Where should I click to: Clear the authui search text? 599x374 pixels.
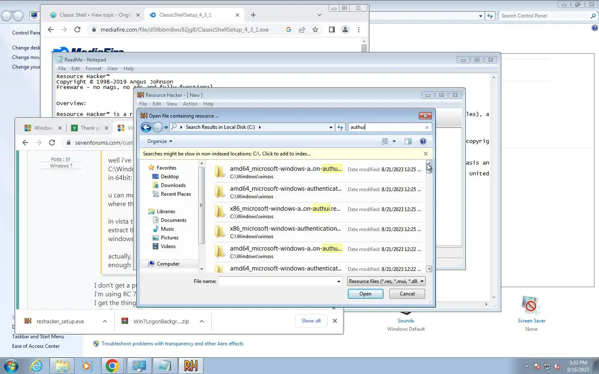(427, 127)
